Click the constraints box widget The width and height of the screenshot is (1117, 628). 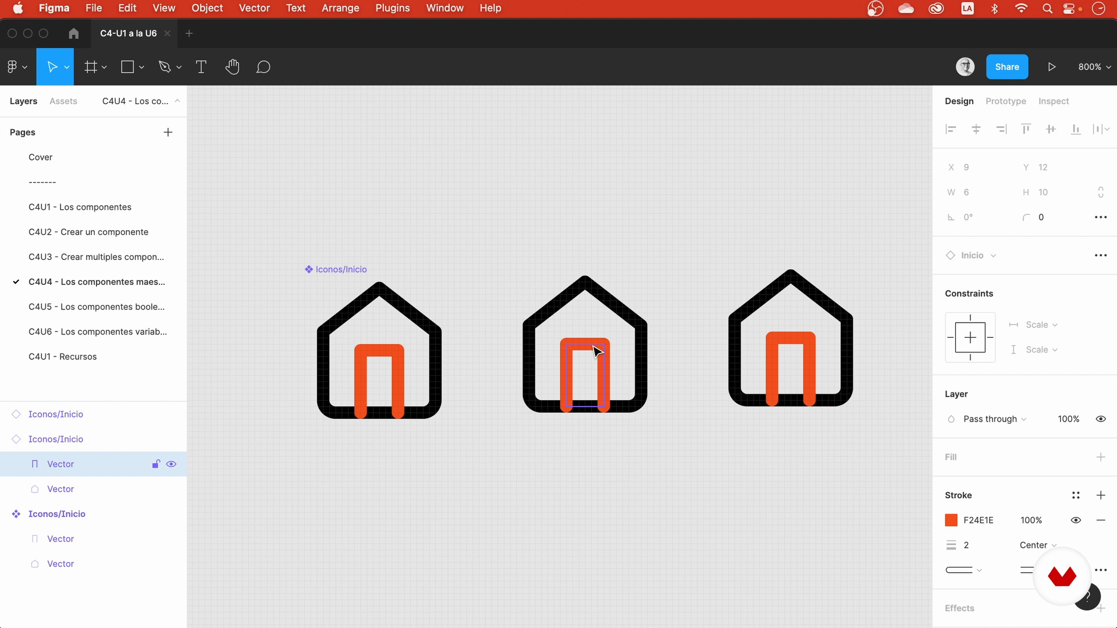[x=970, y=337]
